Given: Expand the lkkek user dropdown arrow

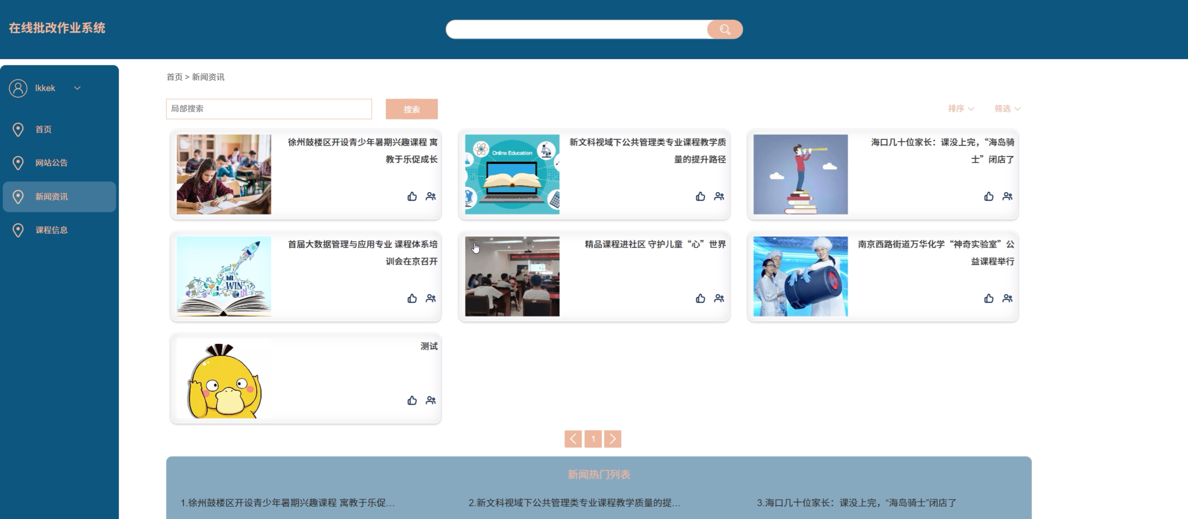Looking at the screenshot, I should [x=77, y=88].
